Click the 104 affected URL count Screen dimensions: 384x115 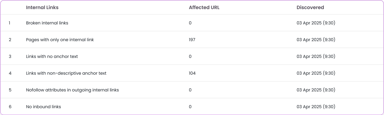192,73
